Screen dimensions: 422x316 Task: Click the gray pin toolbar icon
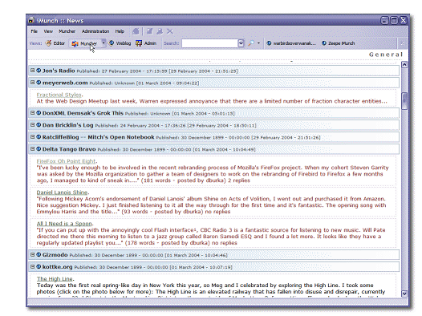(x=160, y=31)
